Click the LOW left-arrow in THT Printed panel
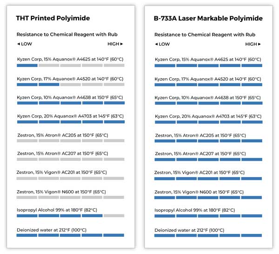The height and width of the screenshot is (254, 279). click(19, 44)
